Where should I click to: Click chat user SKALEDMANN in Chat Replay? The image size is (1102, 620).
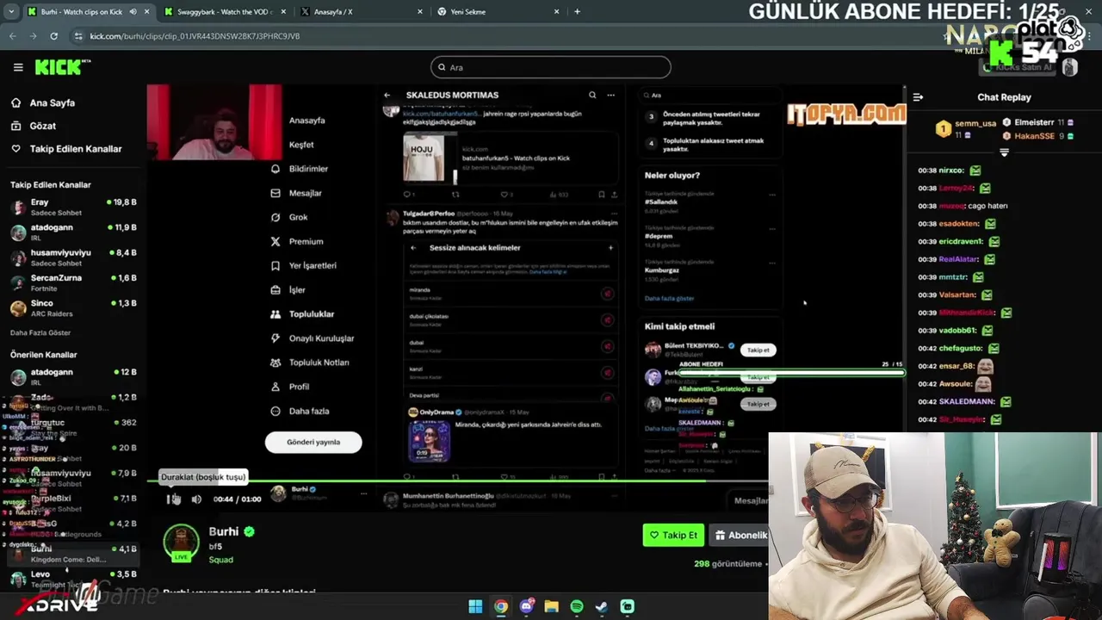(967, 401)
